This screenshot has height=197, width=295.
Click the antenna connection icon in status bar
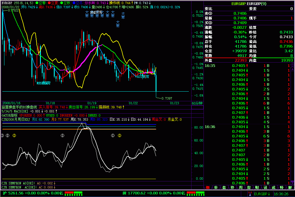250,194
